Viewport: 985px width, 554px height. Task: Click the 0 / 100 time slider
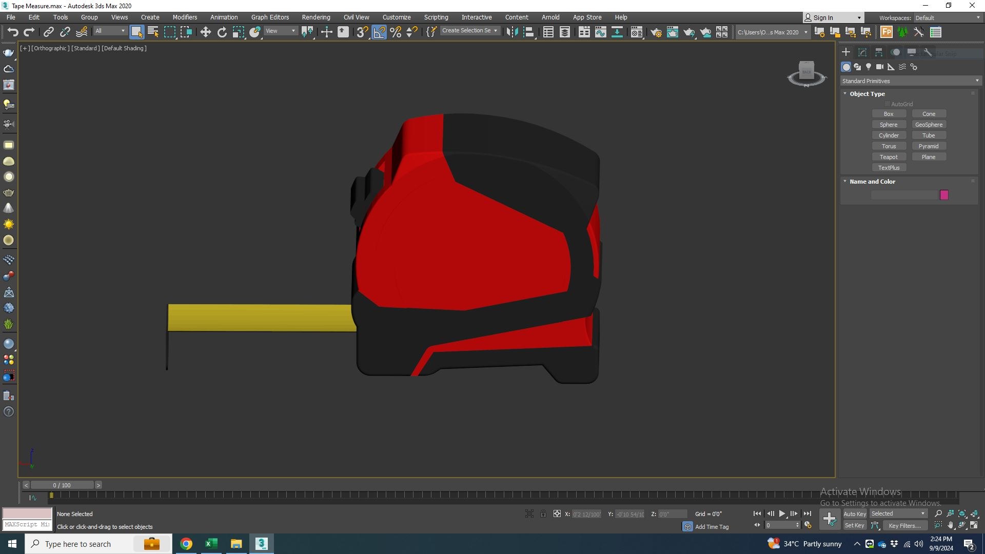click(x=62, y=485)
